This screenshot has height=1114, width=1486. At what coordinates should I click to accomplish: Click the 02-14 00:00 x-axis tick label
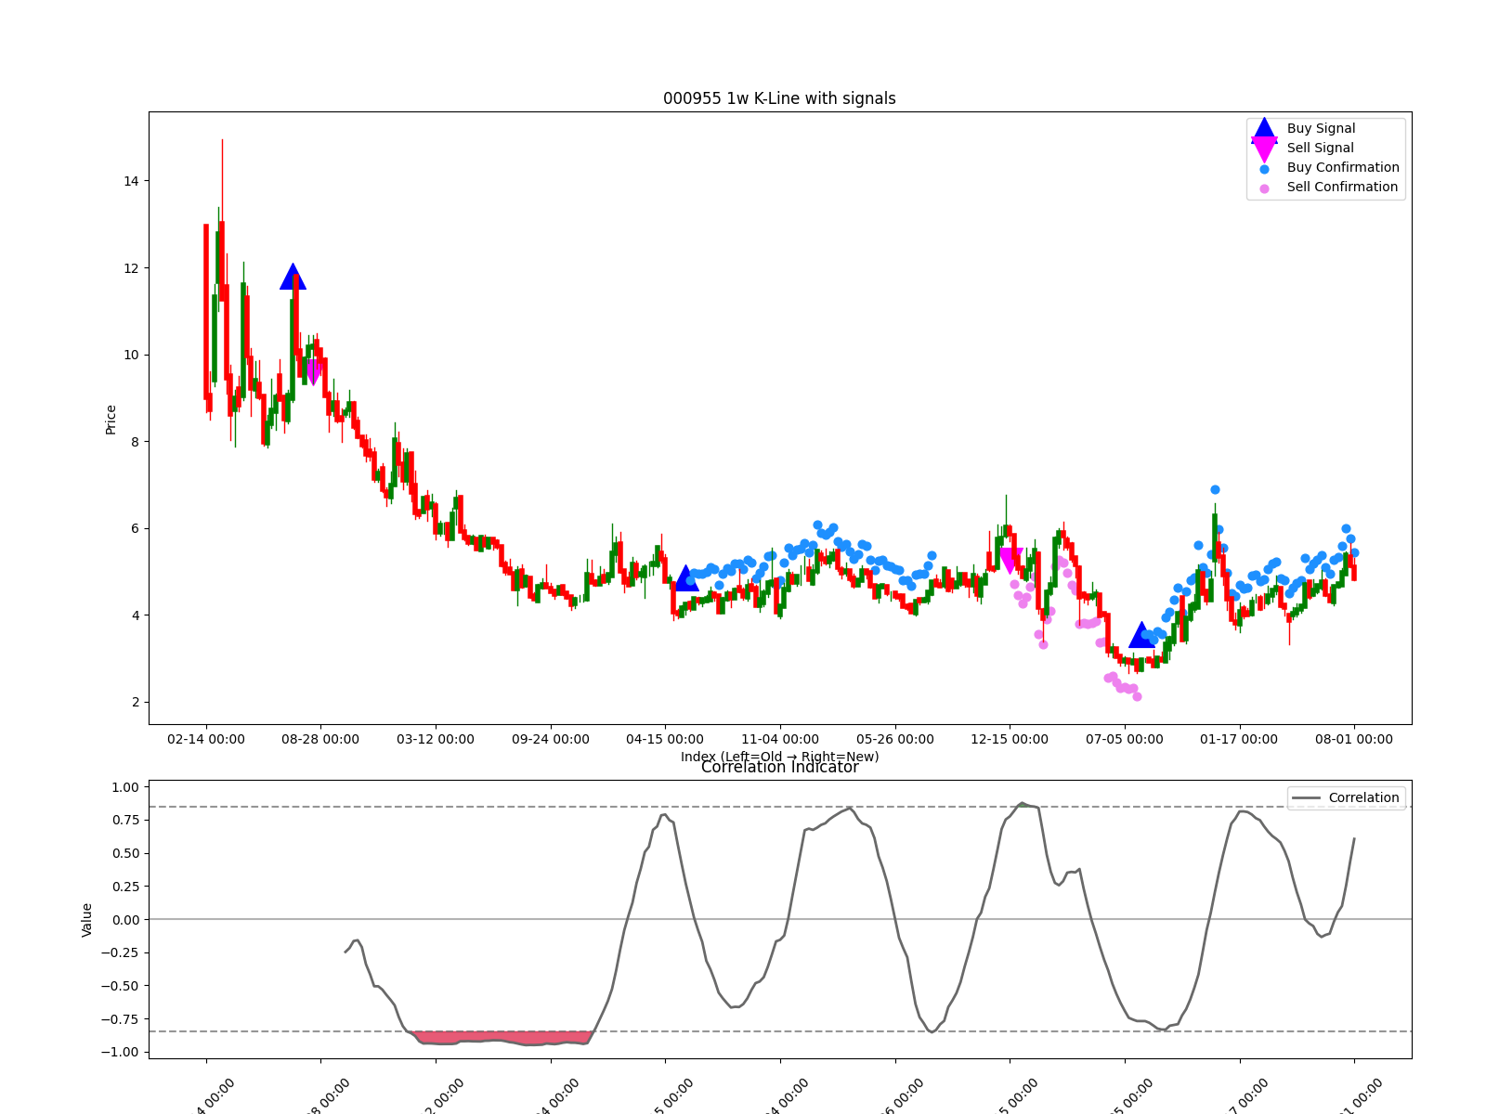[x=206, y=739]
